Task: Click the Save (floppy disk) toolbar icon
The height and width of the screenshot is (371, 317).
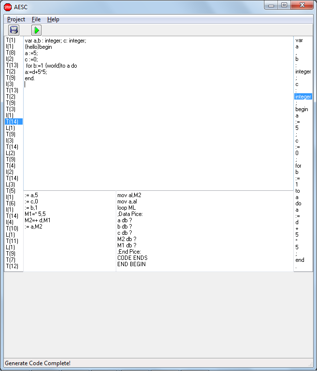Action: coord(14,30)
